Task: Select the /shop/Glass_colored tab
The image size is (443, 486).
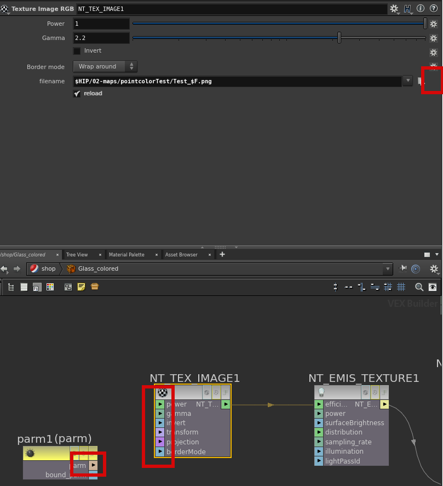Action: tap(22, 254)
